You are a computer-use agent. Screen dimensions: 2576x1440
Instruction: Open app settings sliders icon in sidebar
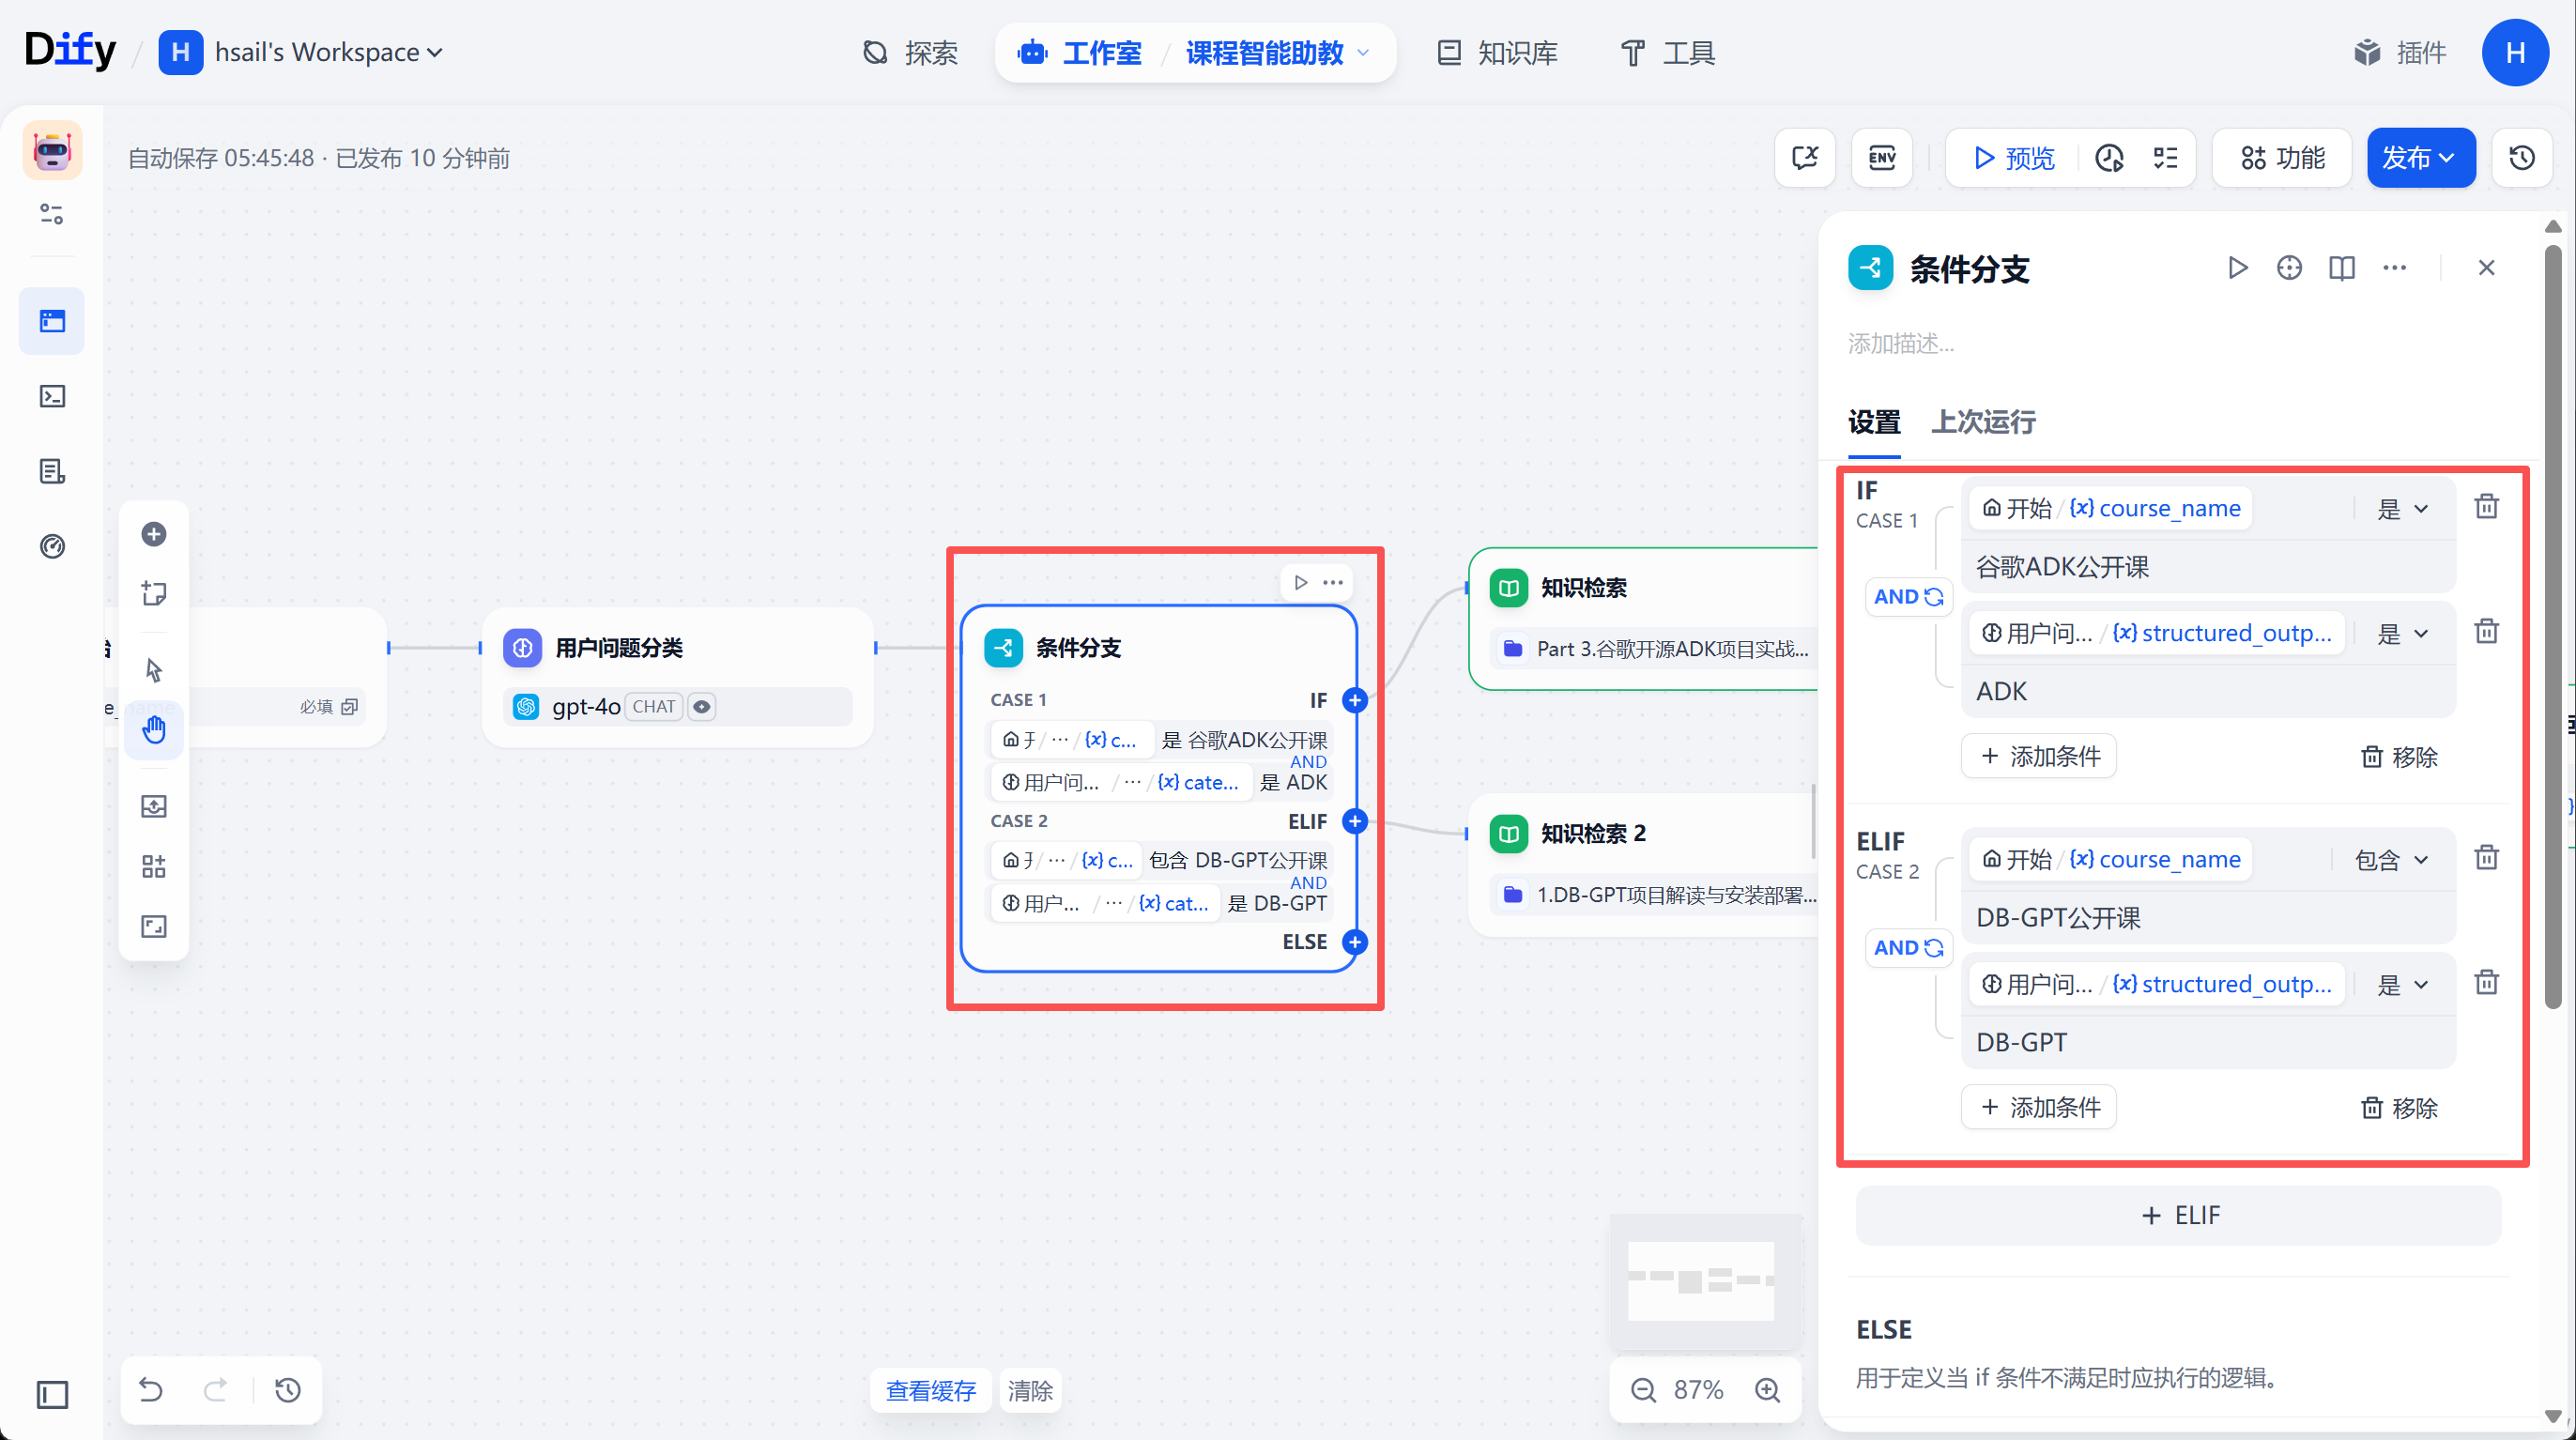coord(52,213)
